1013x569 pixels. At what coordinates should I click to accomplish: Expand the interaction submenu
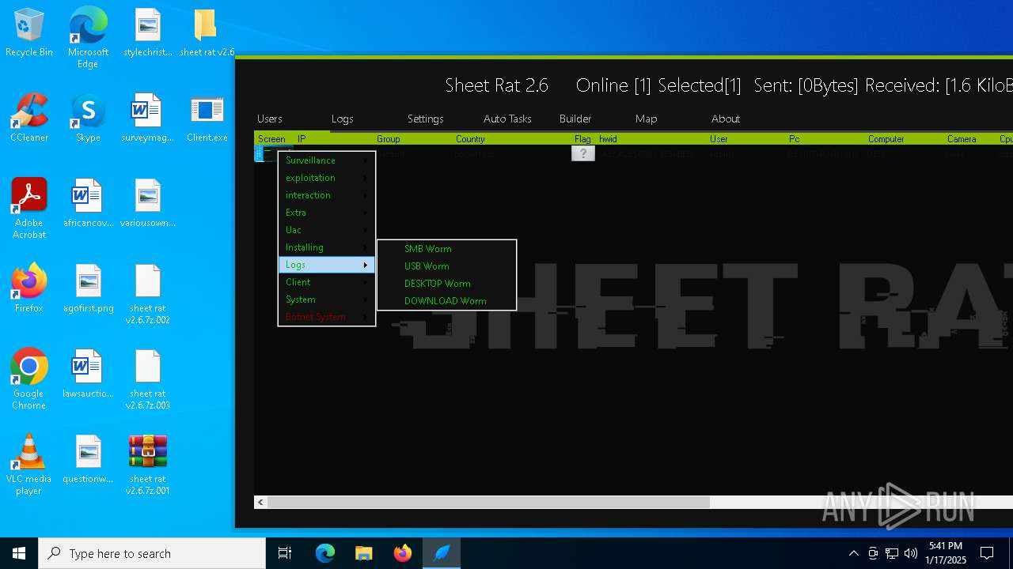(326, 195)
